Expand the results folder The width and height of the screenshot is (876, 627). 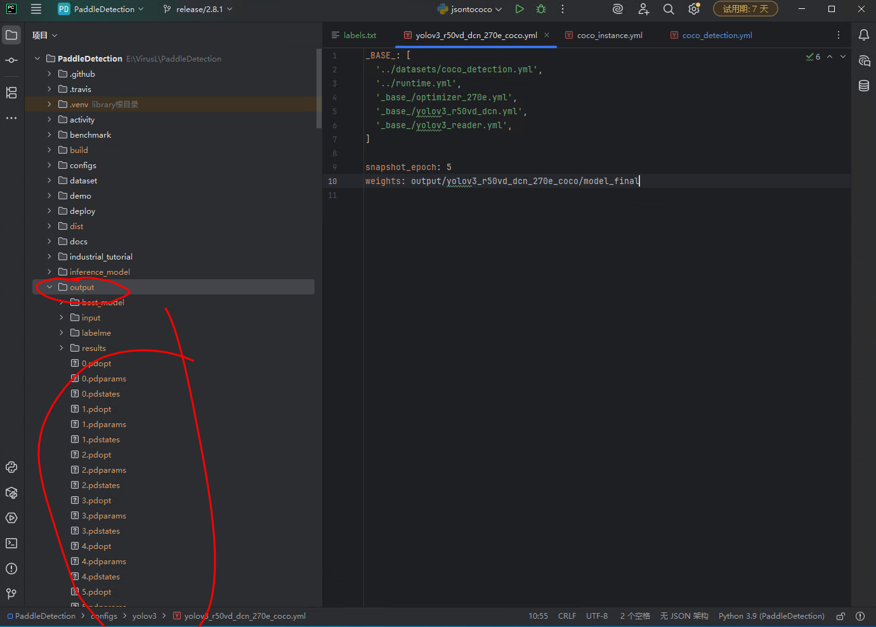pyautogui.click(x=62, y=348)
